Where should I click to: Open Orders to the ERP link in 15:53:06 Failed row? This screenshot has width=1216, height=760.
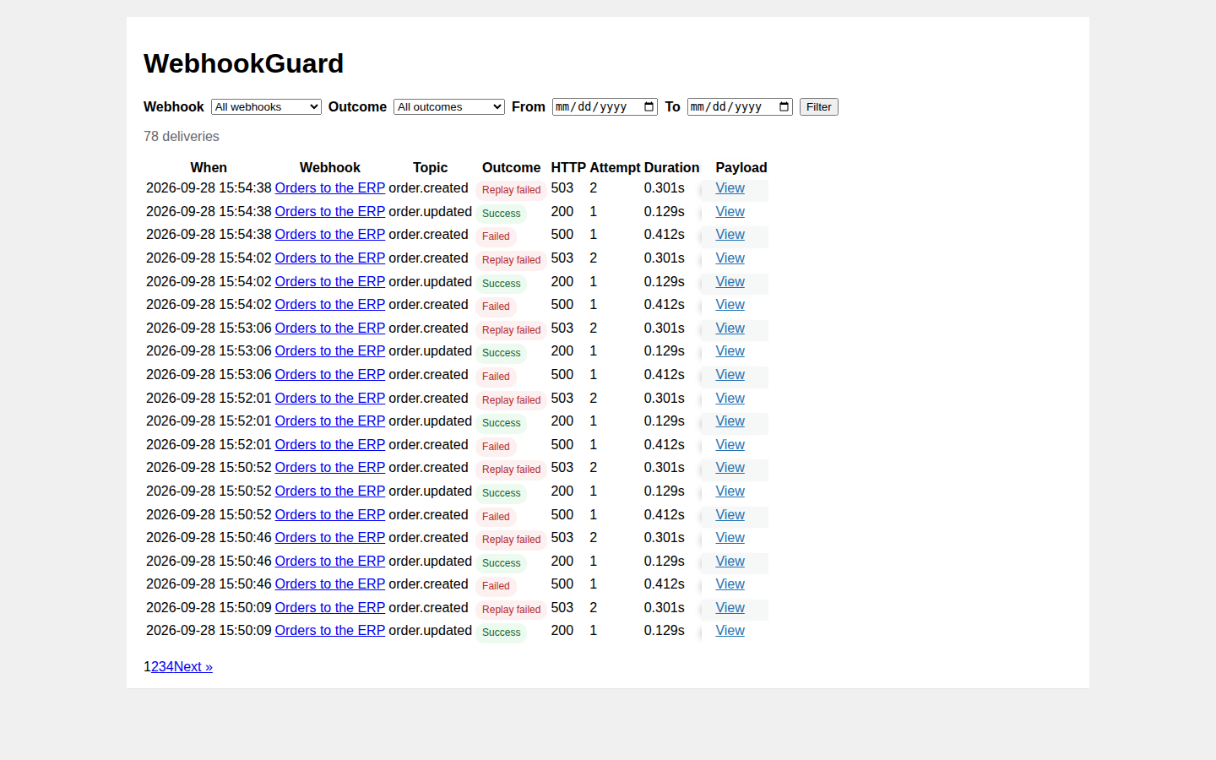329,374
